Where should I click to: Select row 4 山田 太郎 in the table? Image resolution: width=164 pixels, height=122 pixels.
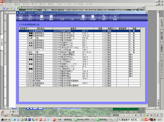click(x=79, y=38)
